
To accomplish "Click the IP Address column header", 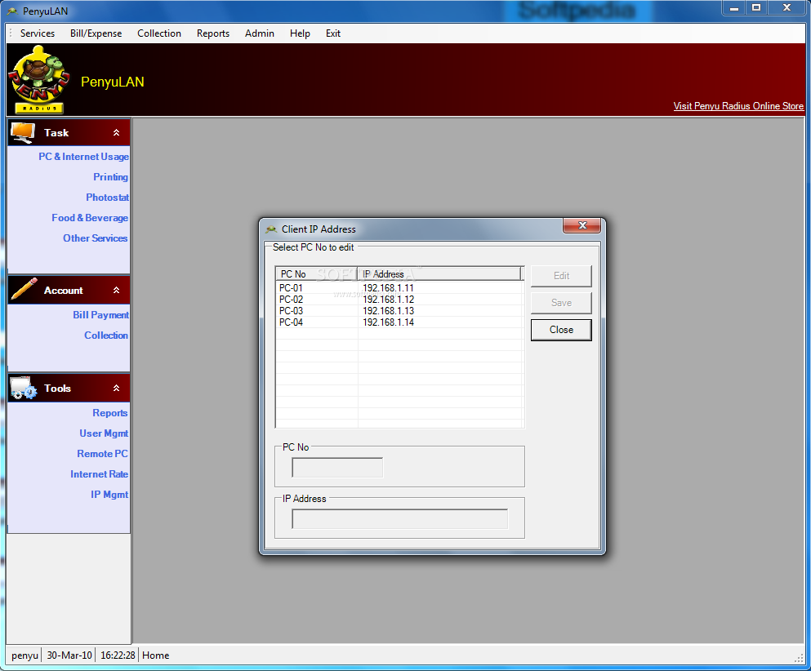I will click(x=439, y=274).
